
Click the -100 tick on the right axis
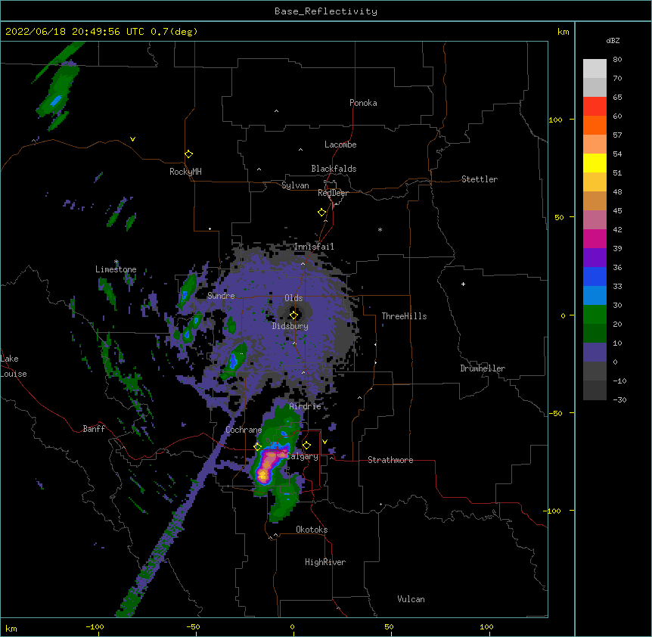point(553,511)
